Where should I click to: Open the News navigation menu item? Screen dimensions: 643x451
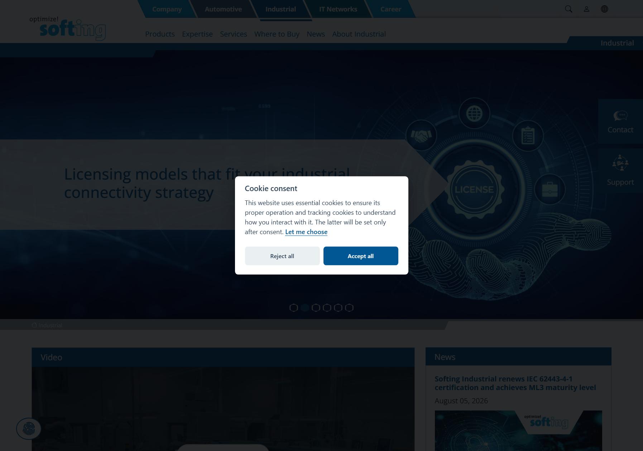pyautogui.click(x=316, y=34)
